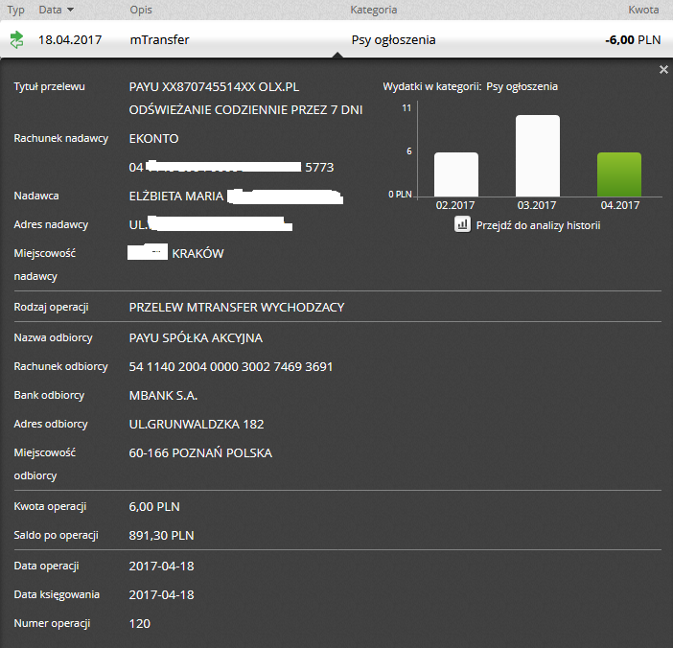Click the bar chart icon for history analysis

point(461,224)
